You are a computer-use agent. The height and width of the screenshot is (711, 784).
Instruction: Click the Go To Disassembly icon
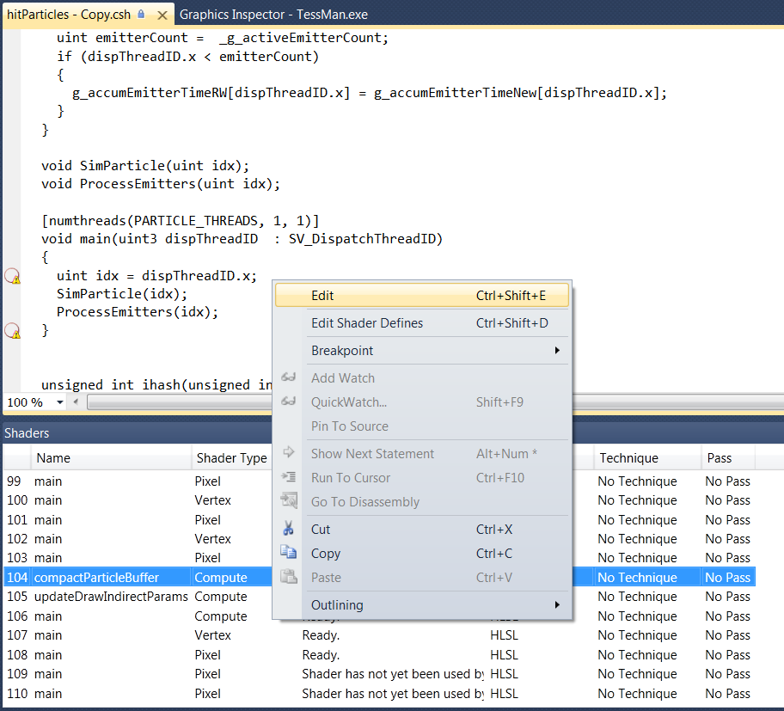coord(289,500)
